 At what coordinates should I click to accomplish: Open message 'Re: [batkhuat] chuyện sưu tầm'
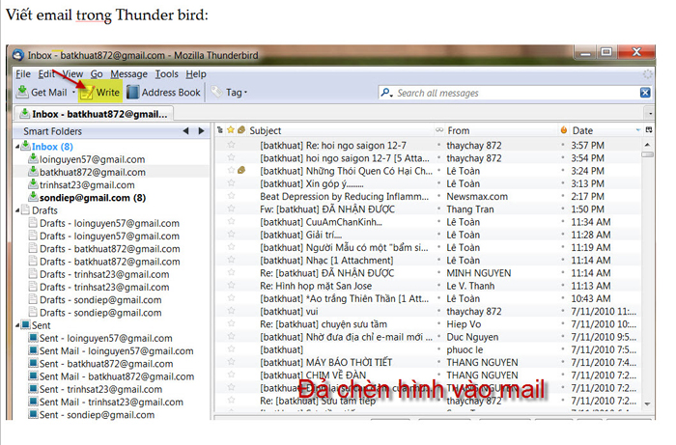click(x=324, y=324)
